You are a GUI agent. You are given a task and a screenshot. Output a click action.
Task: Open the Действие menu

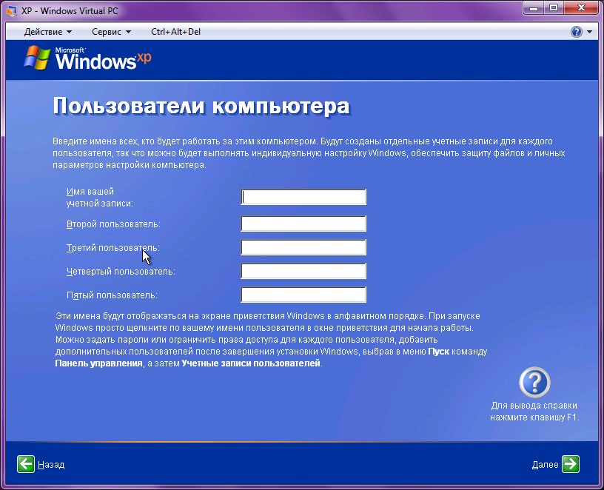tap(48, 32)
